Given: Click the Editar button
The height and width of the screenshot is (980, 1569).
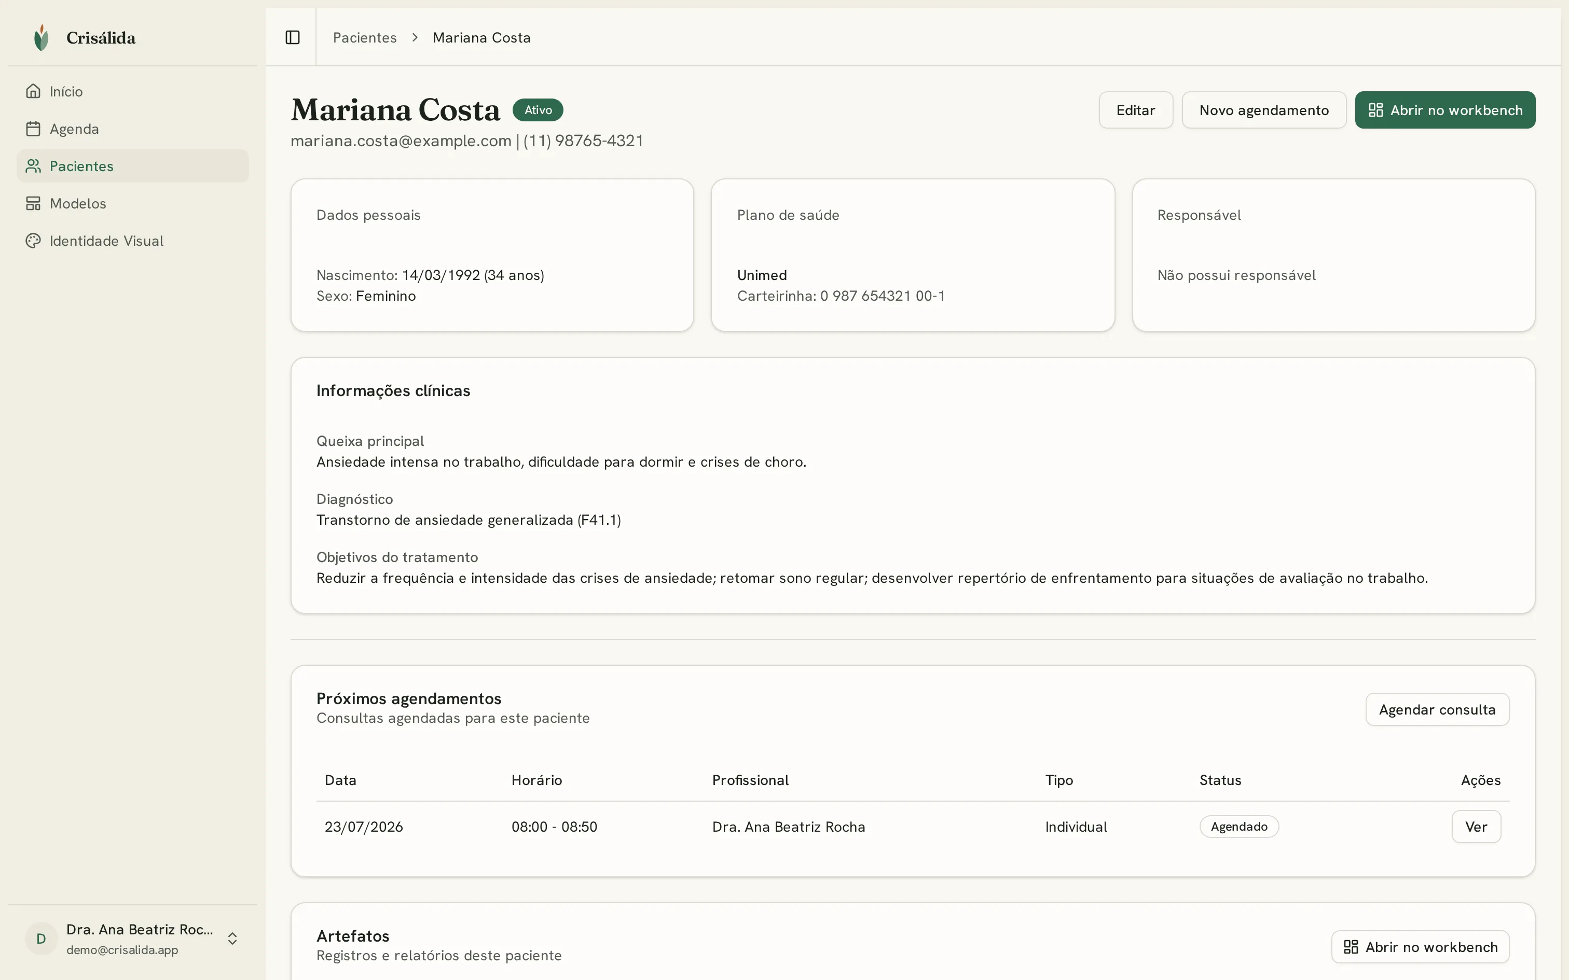Looking at the screenshot, I should [x=1135, y=110].
